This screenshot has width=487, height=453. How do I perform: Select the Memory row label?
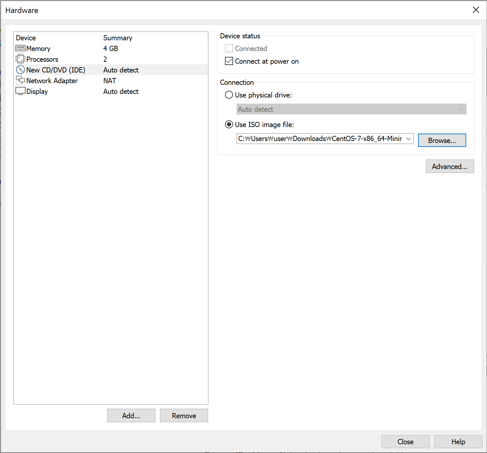pos(38,48)
